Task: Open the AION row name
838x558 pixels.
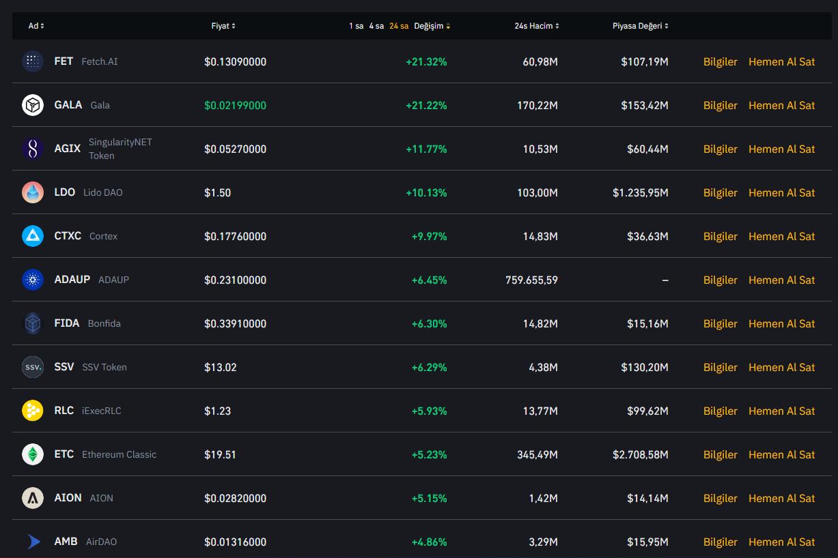Action: (x=68, y=498)
